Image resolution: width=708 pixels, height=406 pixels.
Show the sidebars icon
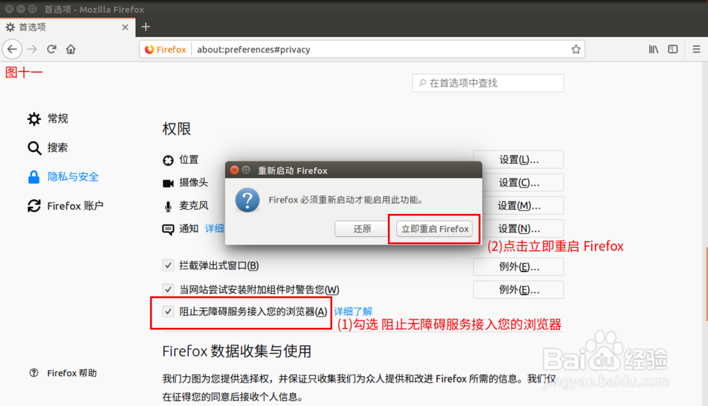(673, 50)
